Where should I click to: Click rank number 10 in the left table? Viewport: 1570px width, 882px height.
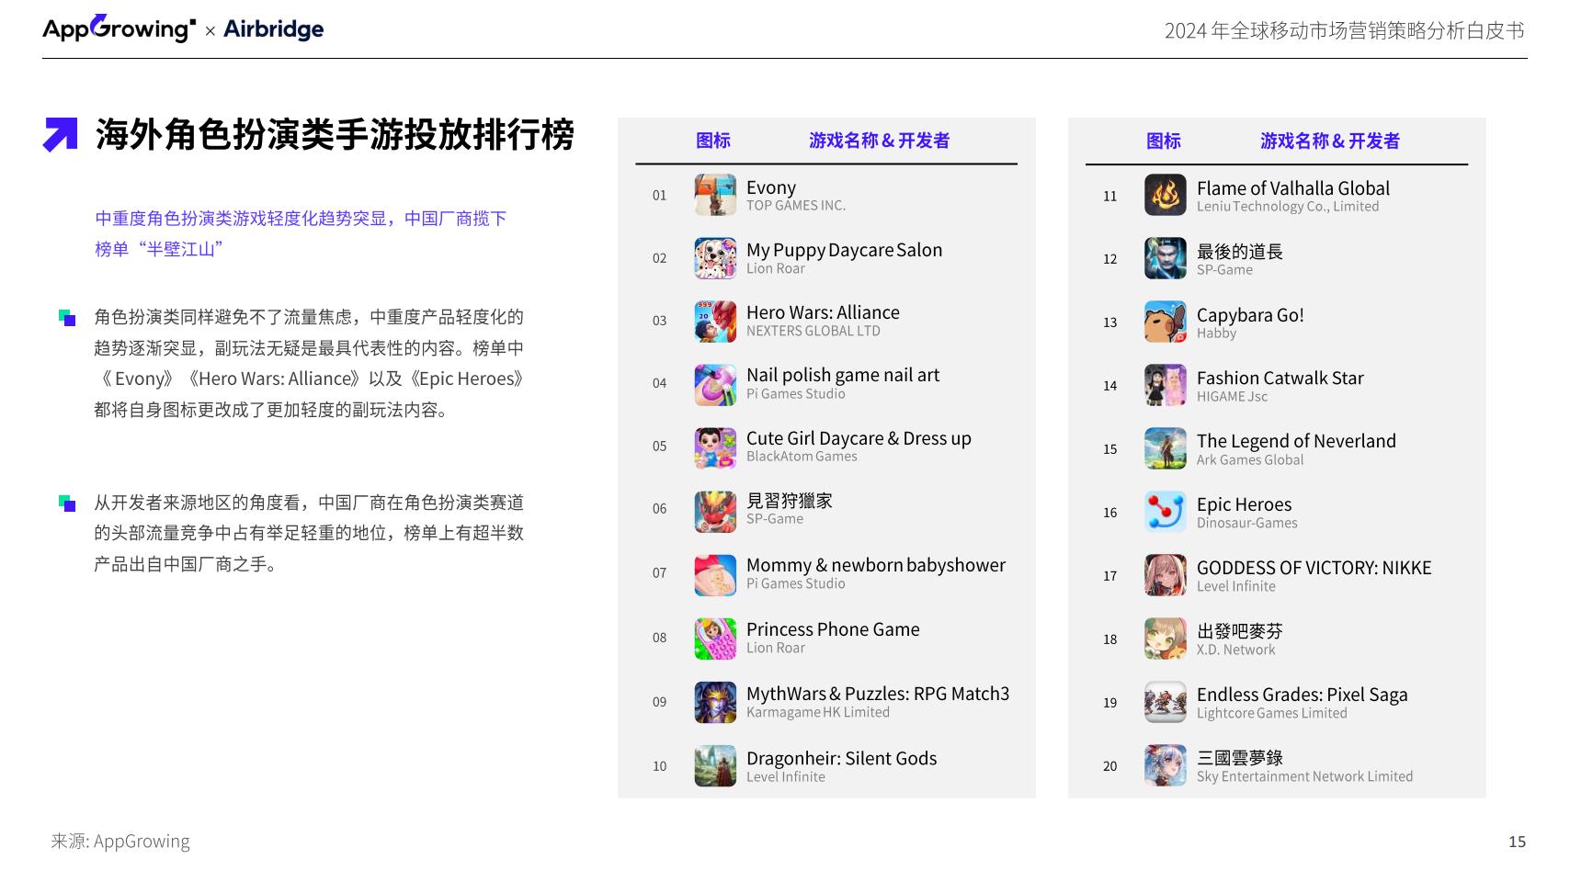tap(659, 766)
